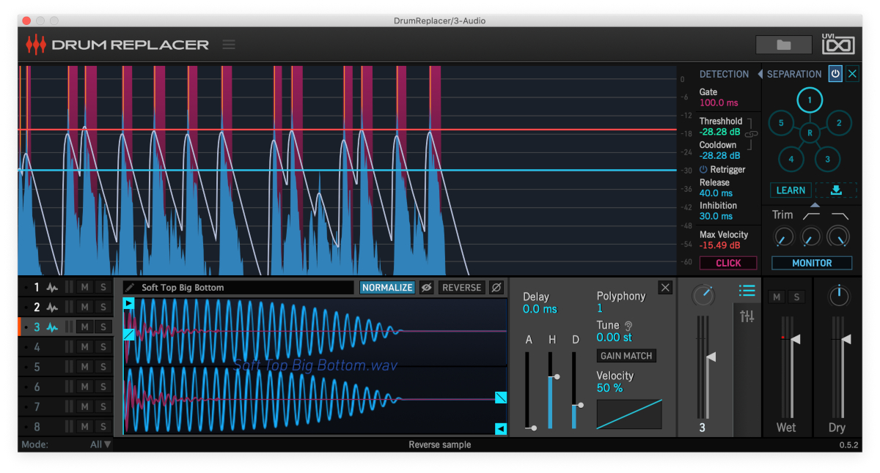Click the fade-out handle on waveform
Image resolution: width=880 pixels, height=473 pixels.
(x=501, y=398)
